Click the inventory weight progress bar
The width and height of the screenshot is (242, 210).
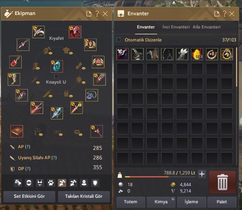pos(160,177)
